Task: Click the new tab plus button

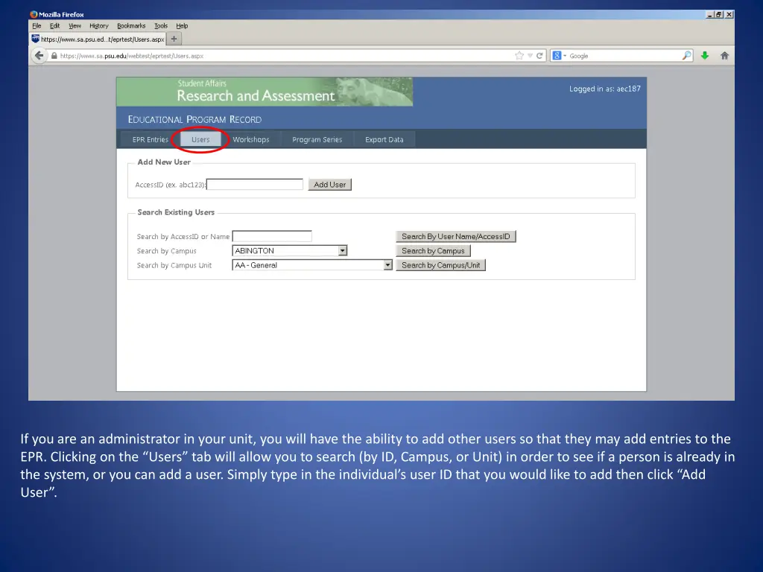Action: 174,39
